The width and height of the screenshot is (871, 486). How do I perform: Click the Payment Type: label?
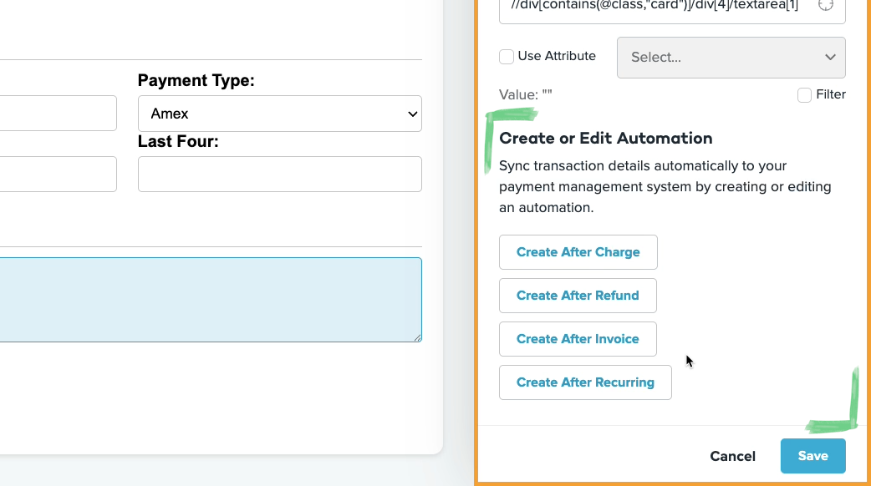196,80
